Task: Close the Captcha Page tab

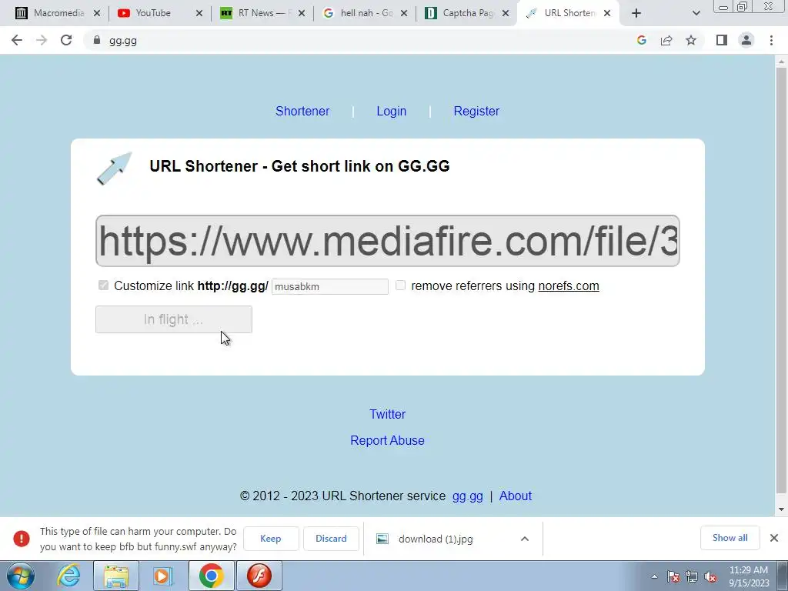Action: pyautogui.click(x=506, y=13)
